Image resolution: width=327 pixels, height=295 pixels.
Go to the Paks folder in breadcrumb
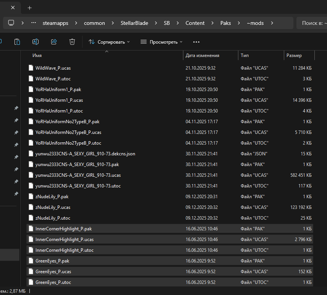tap(226, 23)
